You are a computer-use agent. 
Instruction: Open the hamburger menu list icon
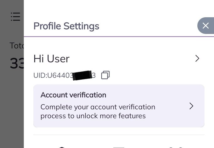click(x=15, y=17)
